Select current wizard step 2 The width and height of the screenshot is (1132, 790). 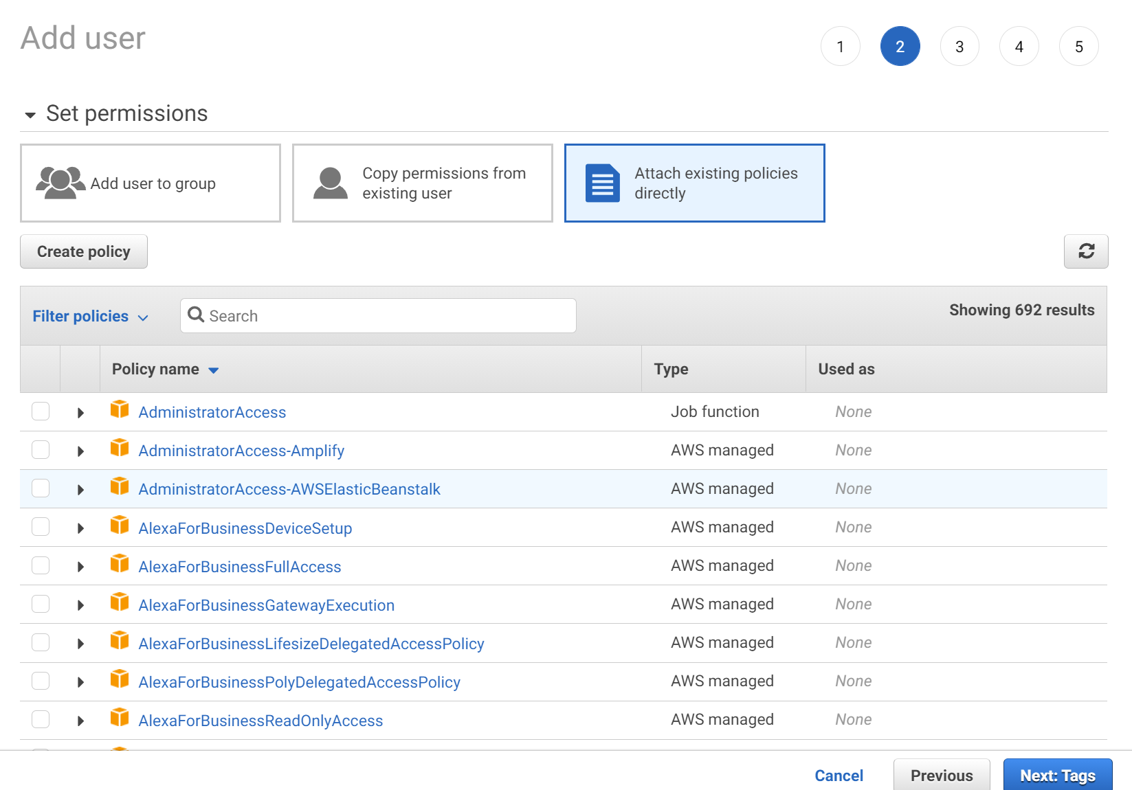tap(900, 46)
